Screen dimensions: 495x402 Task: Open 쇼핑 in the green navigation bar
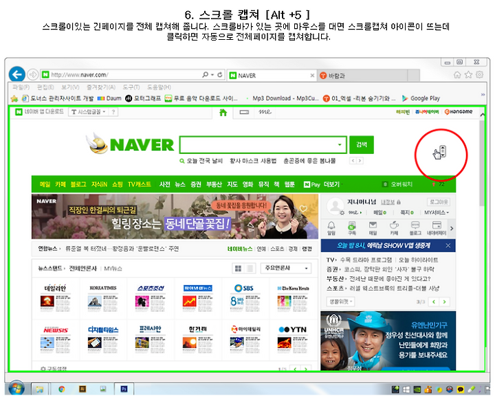coord(117,184)
